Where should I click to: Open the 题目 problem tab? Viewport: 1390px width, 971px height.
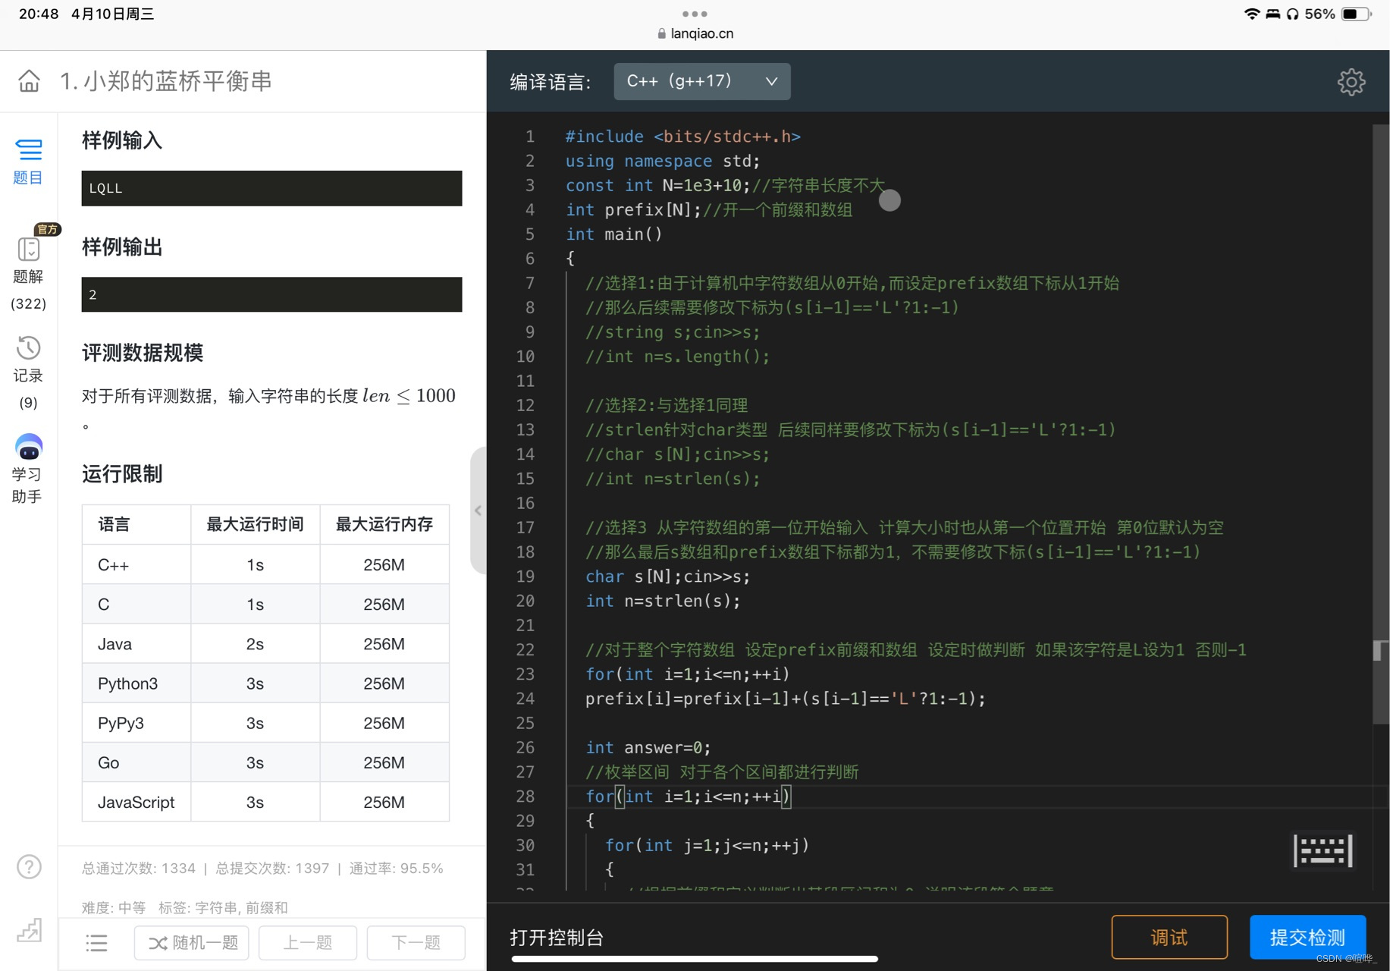[28, 161]
